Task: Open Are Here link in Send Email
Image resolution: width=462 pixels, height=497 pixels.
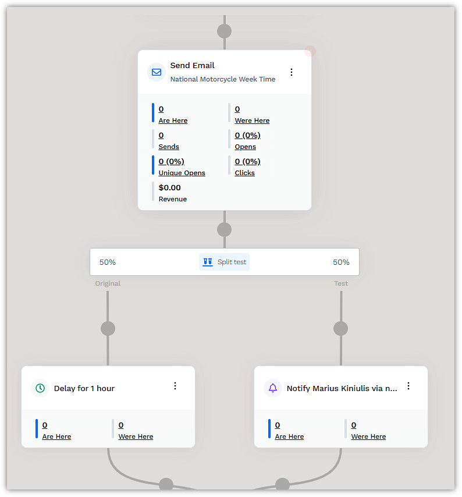Action: (x=173, y=120)
